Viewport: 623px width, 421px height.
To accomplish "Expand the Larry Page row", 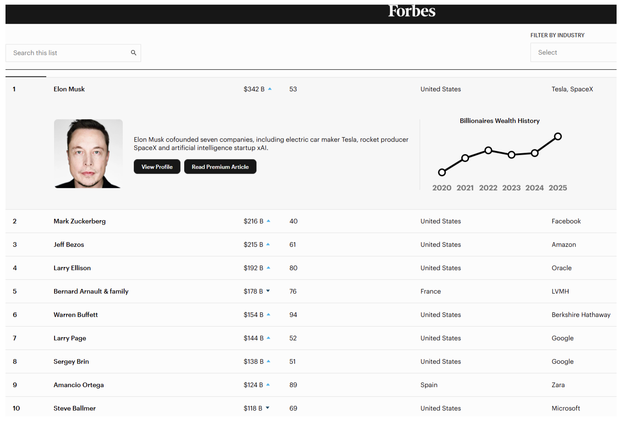I will [311, 338].
